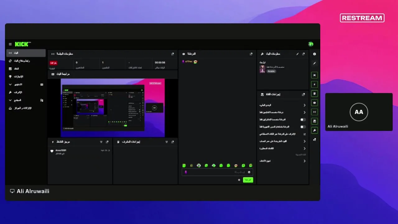Toggle Moderator Actions note widget in right toolbar
Viewport: 398px width, 224px height.
coord(314,93)
